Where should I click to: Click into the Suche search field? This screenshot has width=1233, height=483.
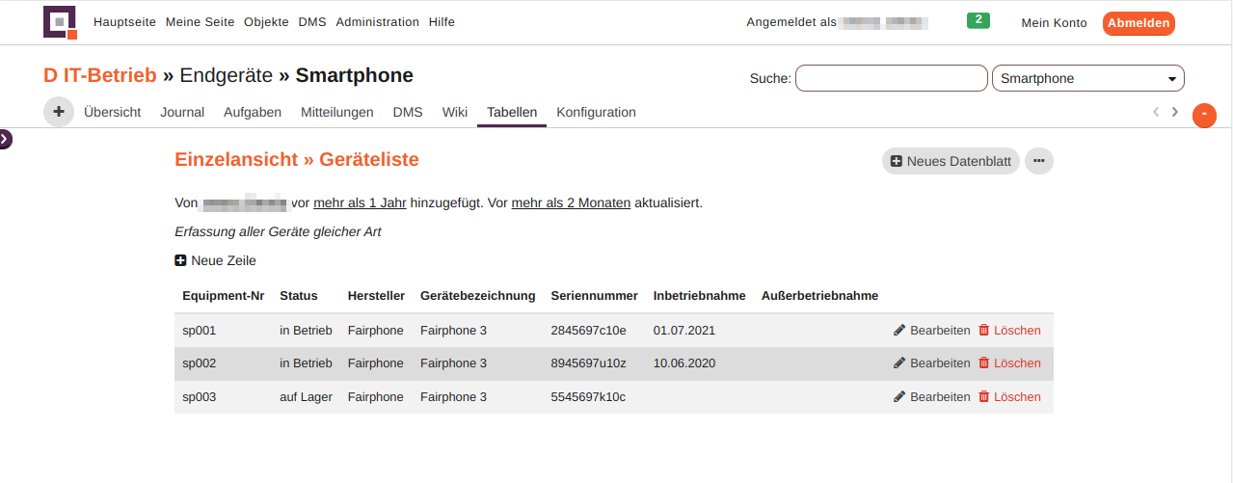click(891, 78)
